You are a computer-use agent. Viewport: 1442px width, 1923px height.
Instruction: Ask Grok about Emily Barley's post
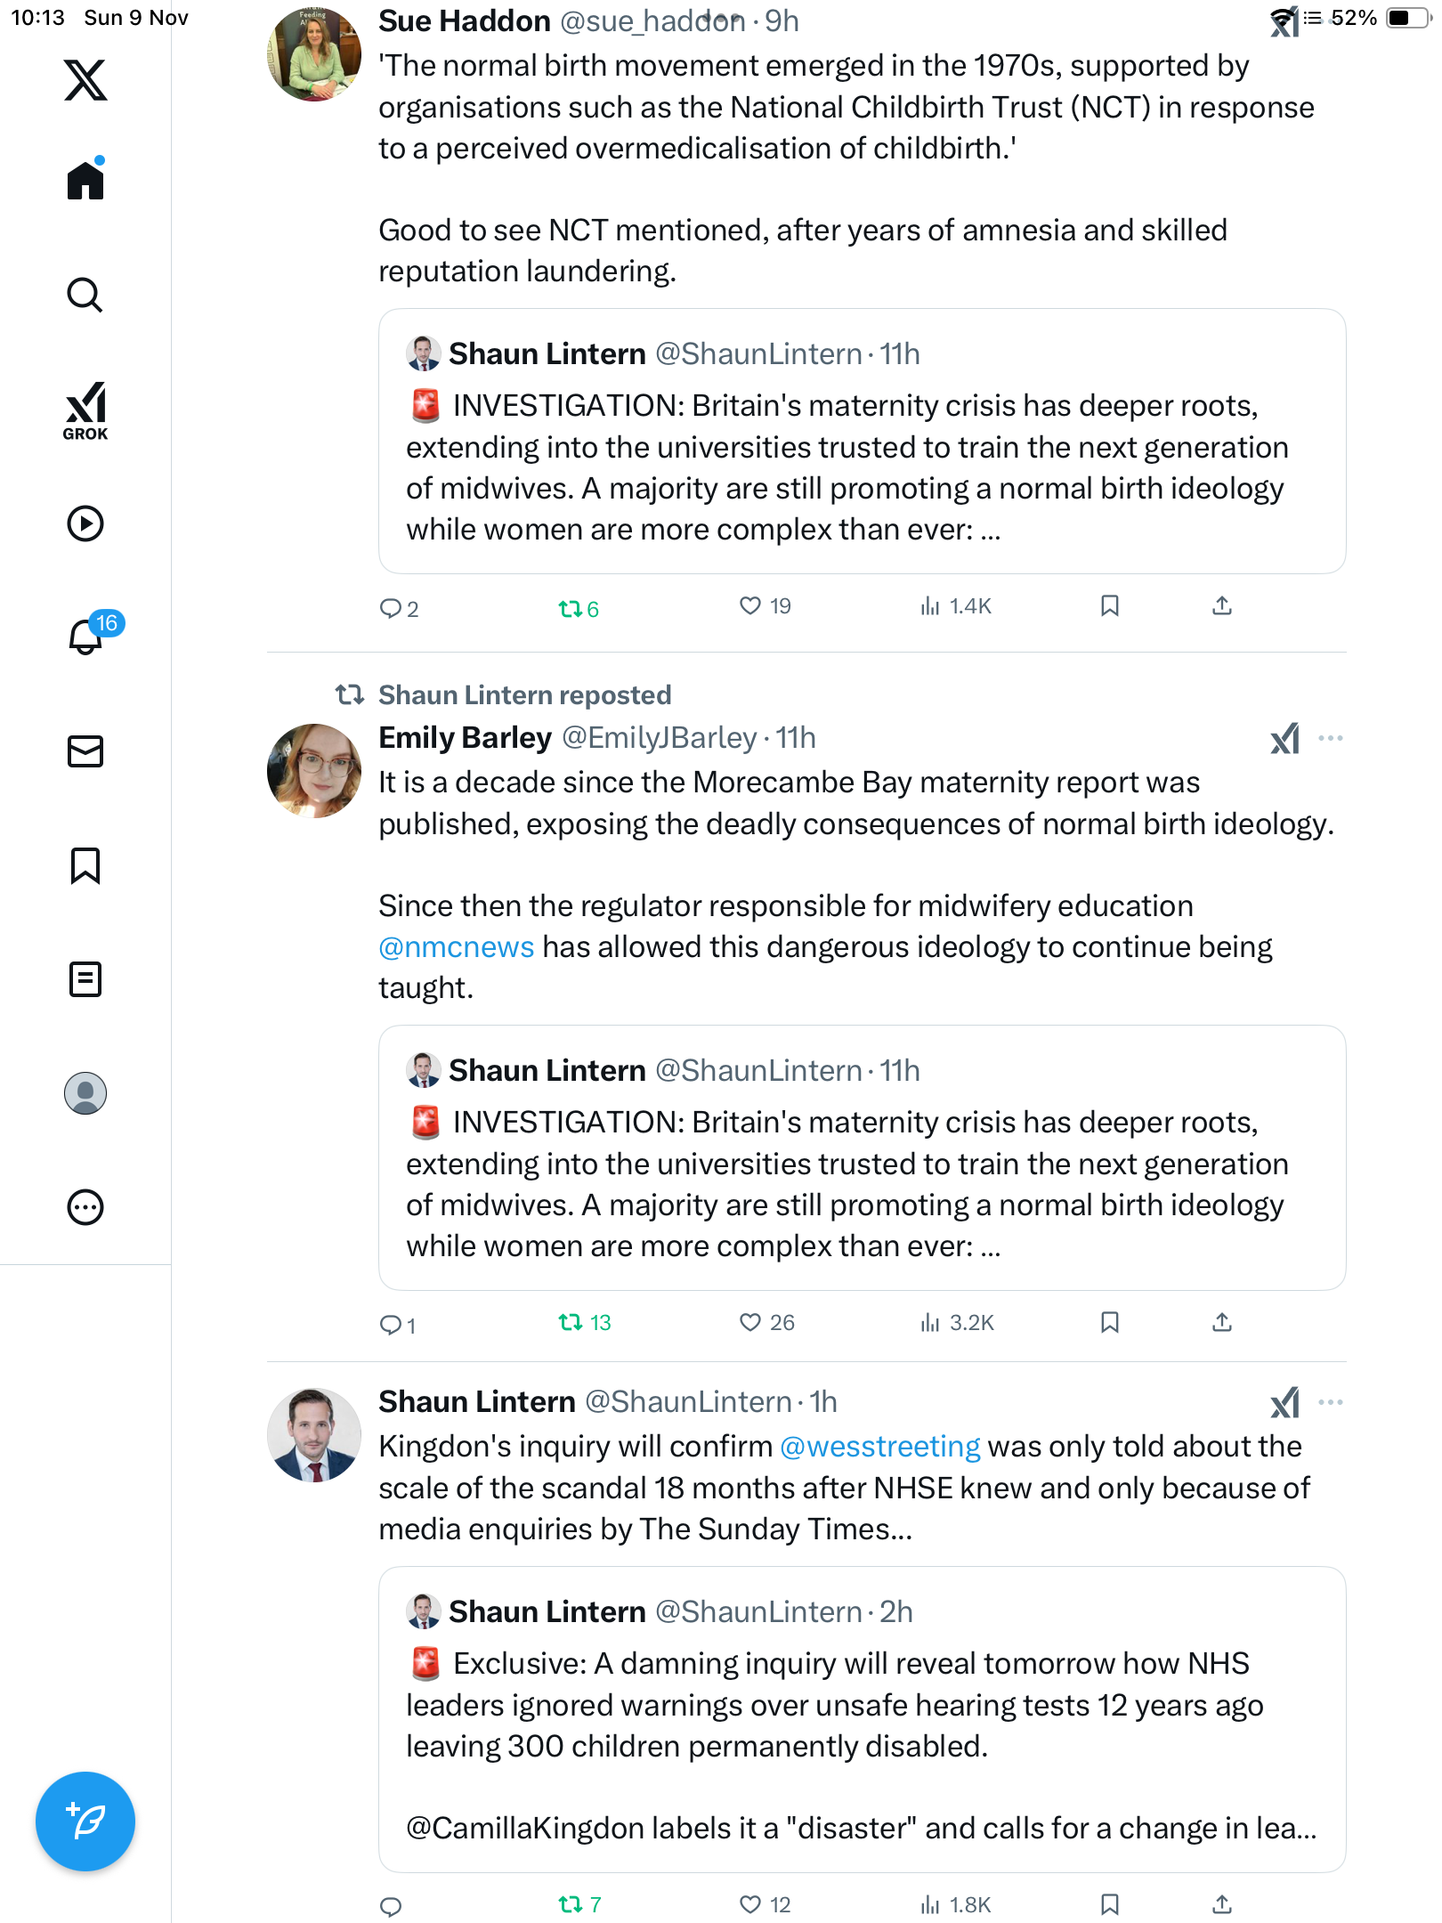pos(1284,738)
